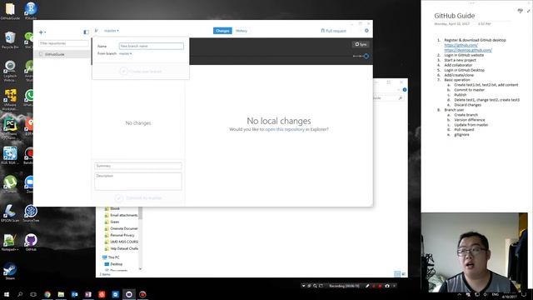
Task: Click the GitHub Guide note title
Action: click(x=455, y=16)
